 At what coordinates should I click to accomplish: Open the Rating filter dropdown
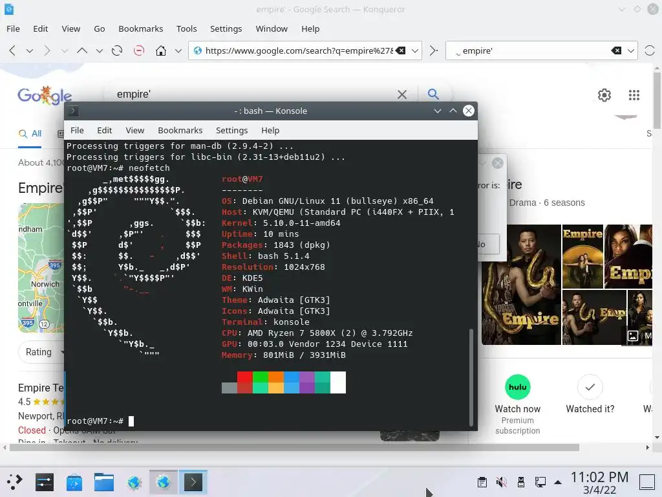pyautogui.click(x=42, y=352)
